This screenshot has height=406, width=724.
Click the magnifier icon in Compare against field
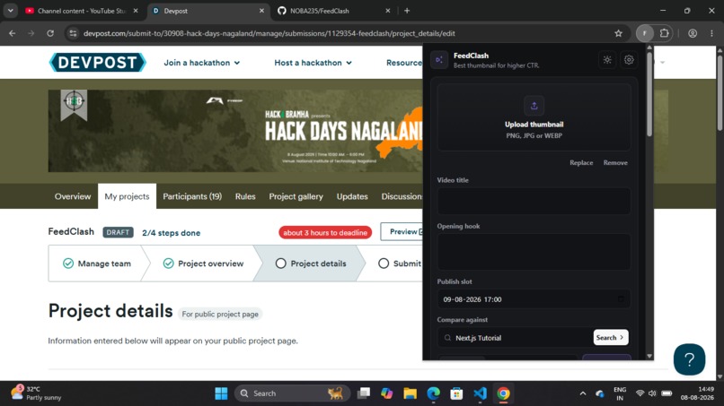[x=447, y=338]
